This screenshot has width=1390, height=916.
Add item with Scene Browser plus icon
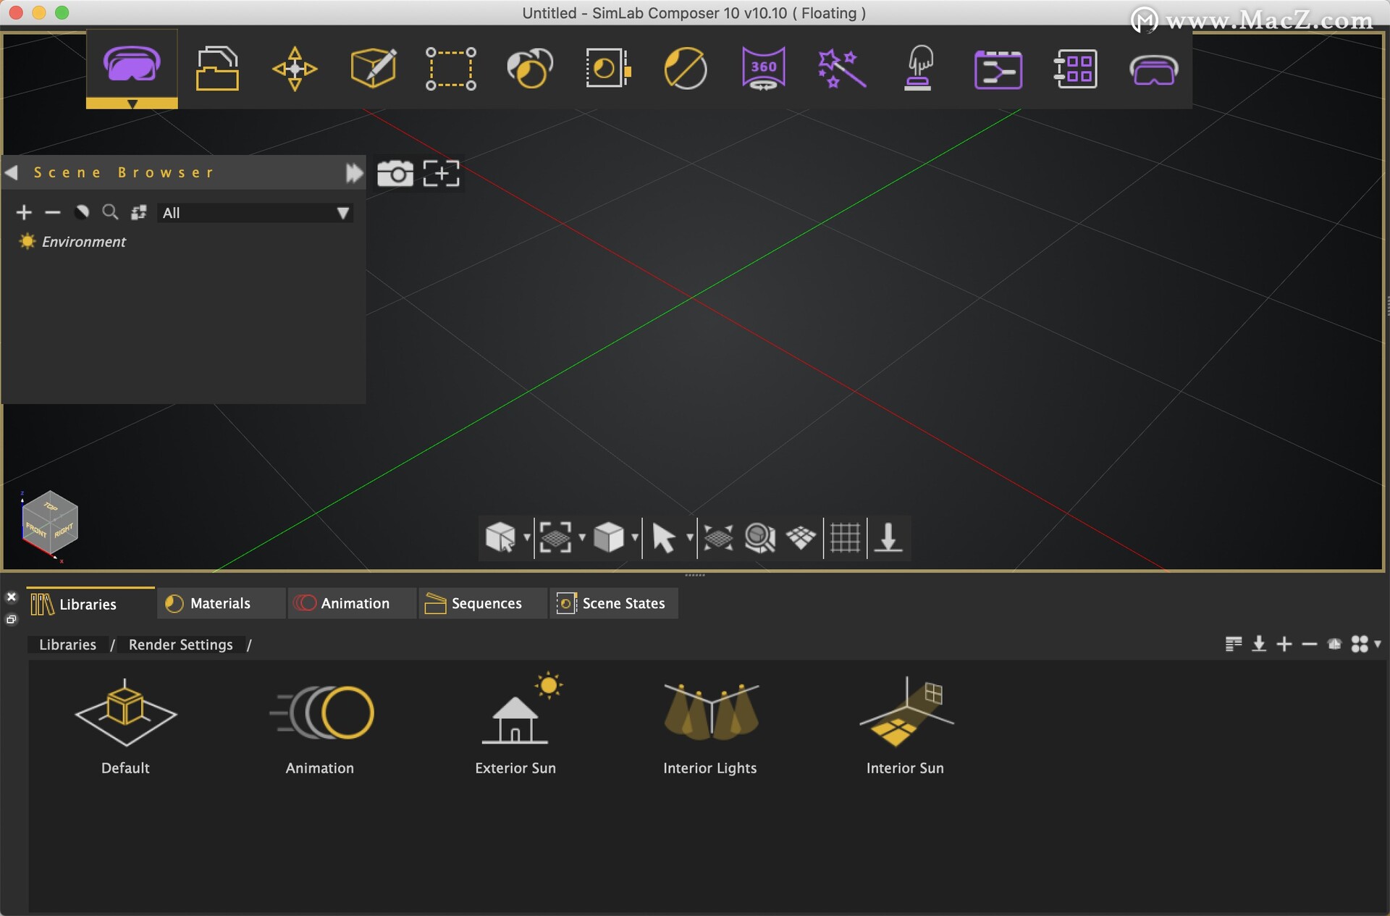[x=24, y=212]
